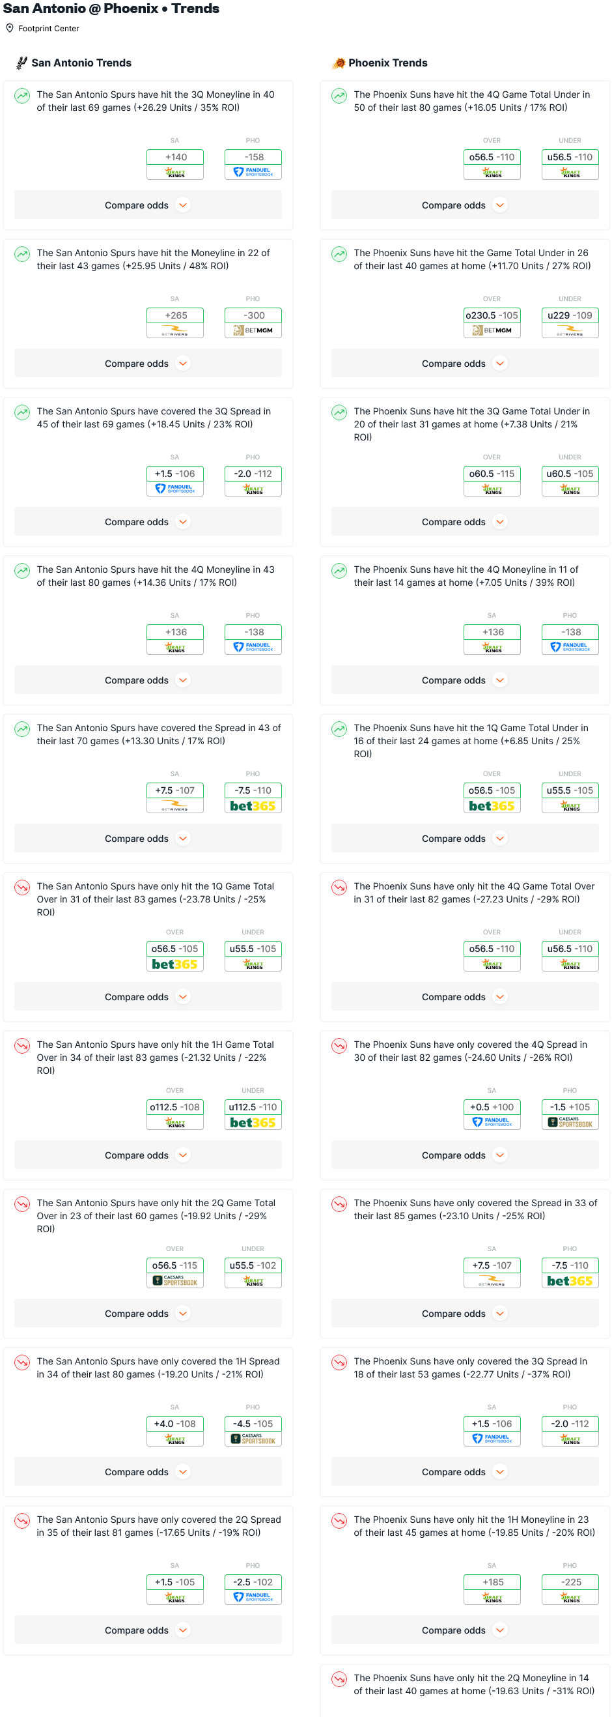Click the Footprint Center location pin icon
The image size is (612, 1717).
[x=10, y=28]
